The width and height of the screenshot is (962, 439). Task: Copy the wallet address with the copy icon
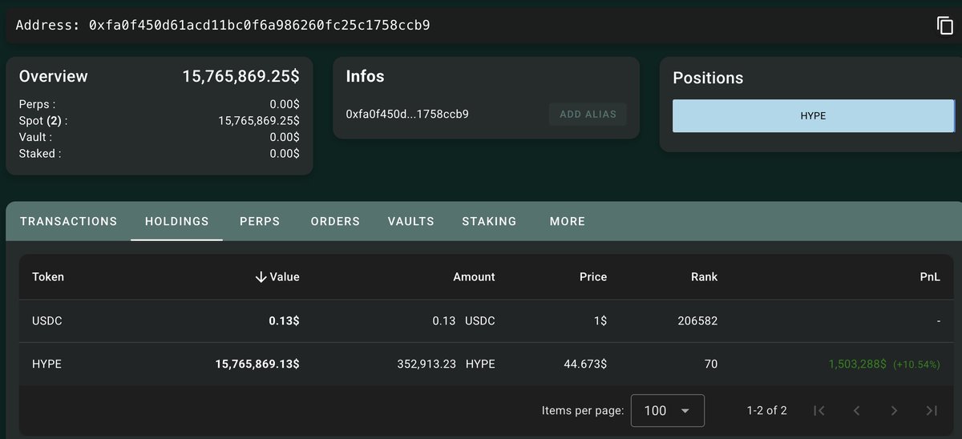click(944, 25)
